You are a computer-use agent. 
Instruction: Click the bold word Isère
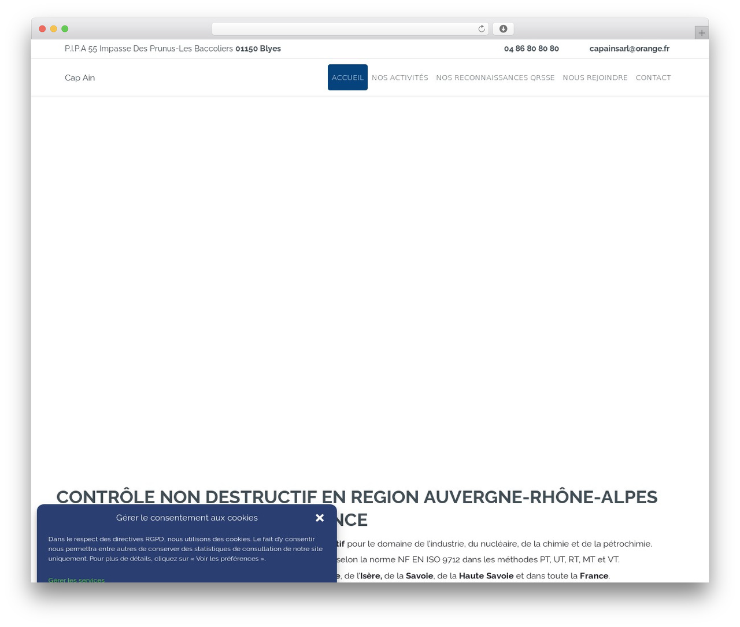click(371, 576)
